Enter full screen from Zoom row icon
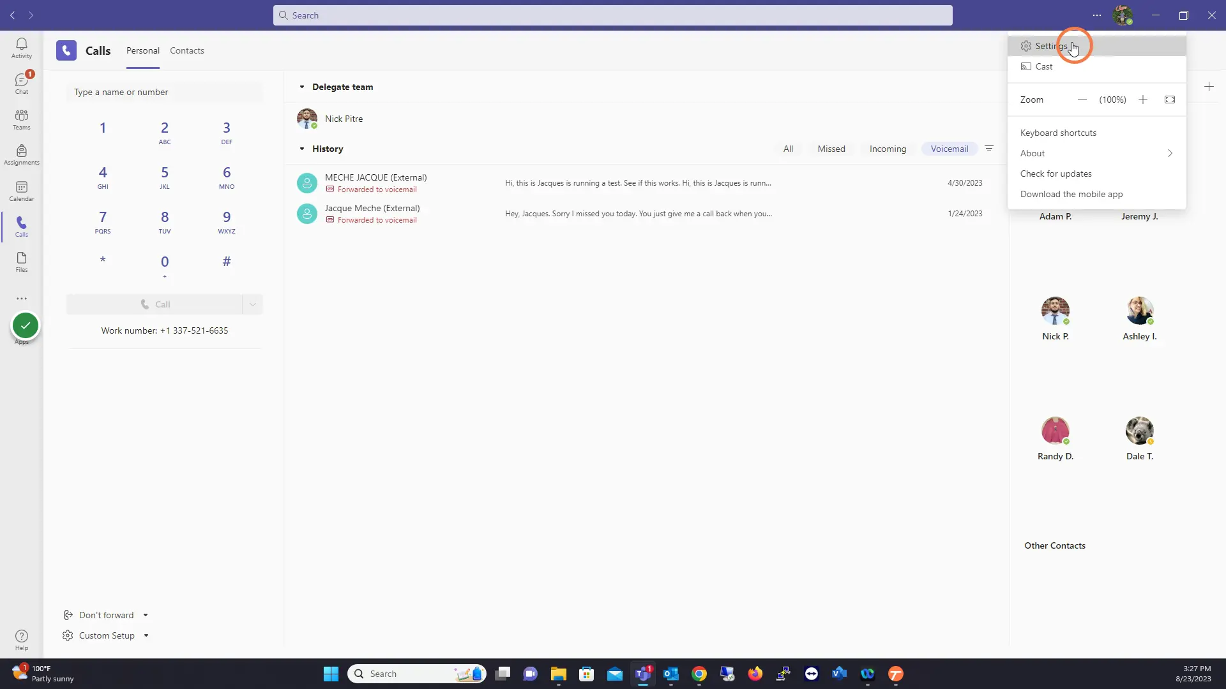Image resolution: width=1226 pixels, height=689 pixels. coord(1170,100)
